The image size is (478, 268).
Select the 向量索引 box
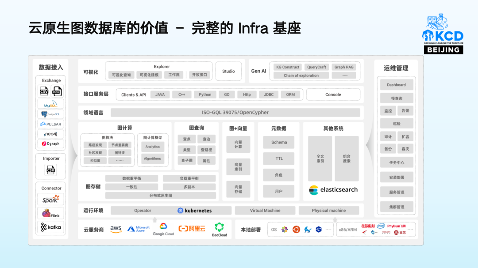pos(238,167)
